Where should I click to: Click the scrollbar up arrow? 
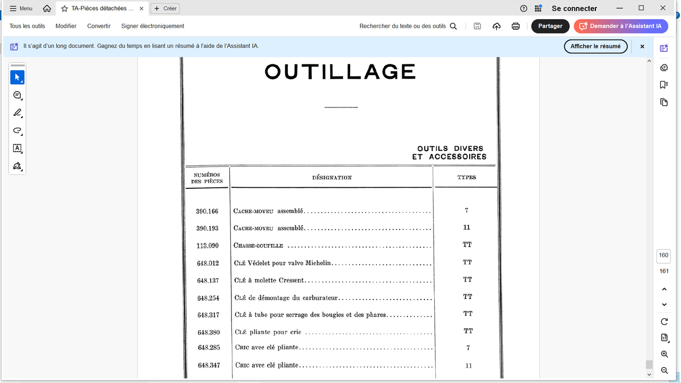coord(649,61)
